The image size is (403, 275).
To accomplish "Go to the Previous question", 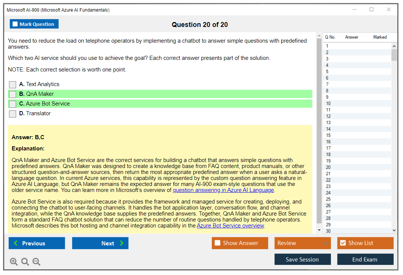I will [37, 243].
